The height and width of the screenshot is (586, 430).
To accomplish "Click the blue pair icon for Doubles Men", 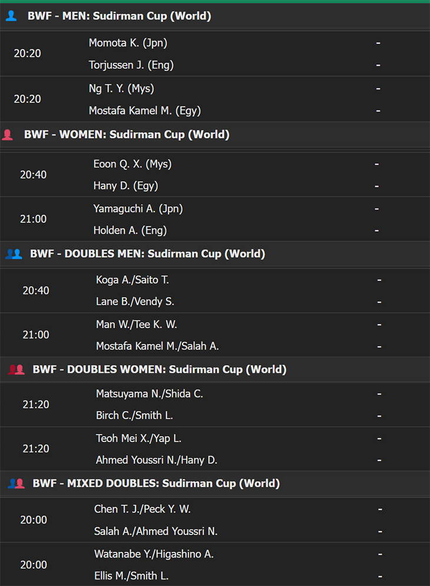I will pyautogui.click(x=14, y=254).
